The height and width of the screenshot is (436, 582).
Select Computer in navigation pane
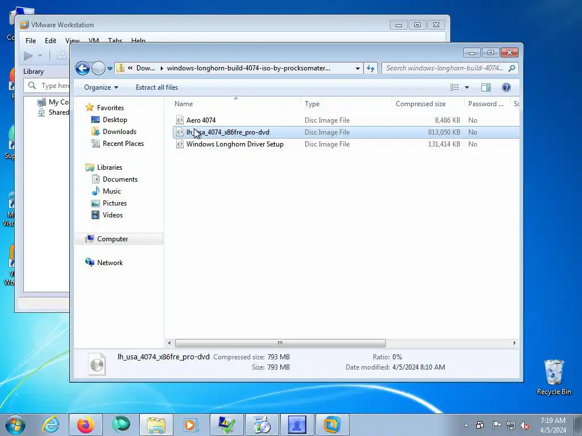point(119,239)
